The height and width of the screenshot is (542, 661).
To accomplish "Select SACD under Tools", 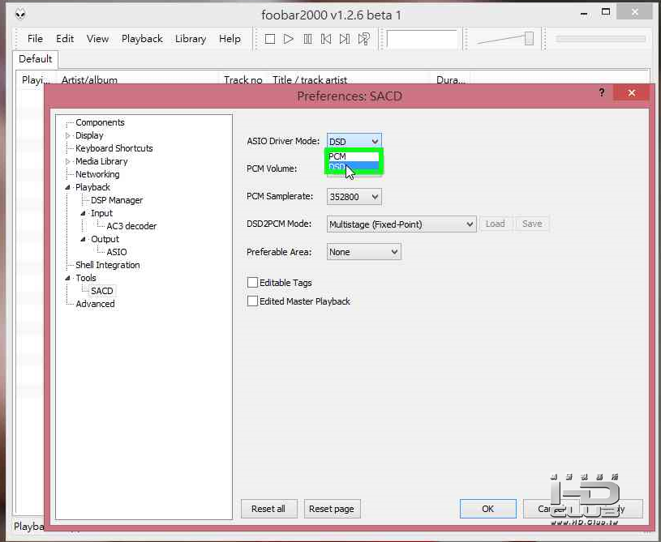I will pyautogui.click(x=102, y=291).
